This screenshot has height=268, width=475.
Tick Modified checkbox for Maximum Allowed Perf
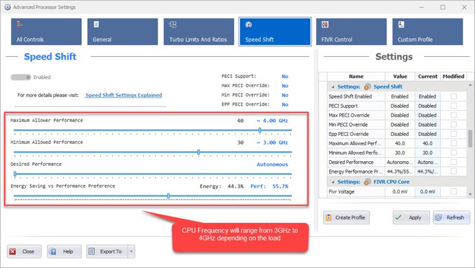pos(453,143)
